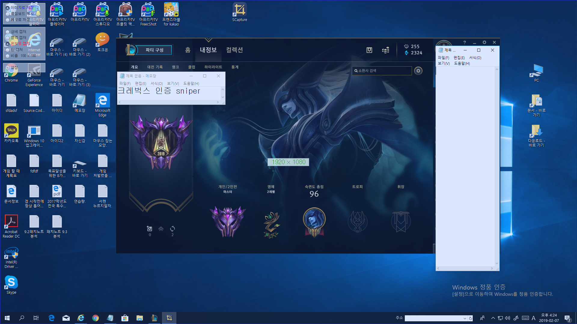Open profile settings gear beside summoner search

click(418, 71)
